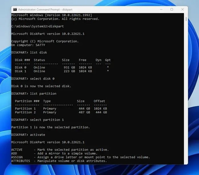Screen dimensions: 199x175
Task: Click the 'DISKPART> list partition' line
Action: pyautogui.click(x=34, y=93)
